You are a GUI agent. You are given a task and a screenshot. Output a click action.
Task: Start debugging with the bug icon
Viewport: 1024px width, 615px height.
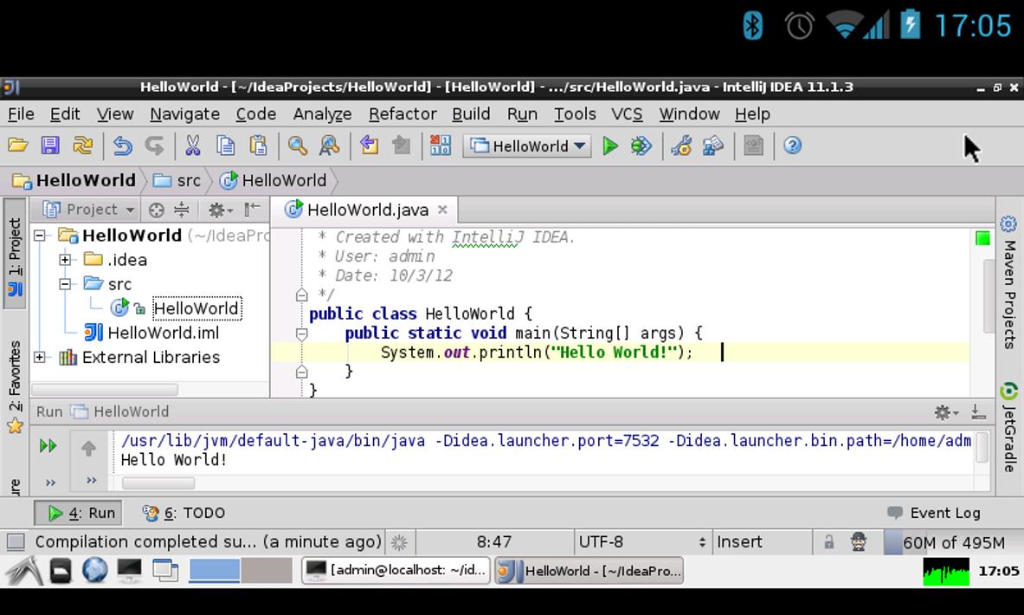pyautogui.click(x=641, y=146)
